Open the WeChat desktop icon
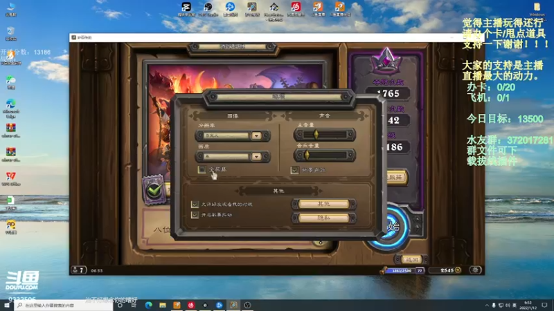Viewport: 554px width, 311px height. [11, 82]
